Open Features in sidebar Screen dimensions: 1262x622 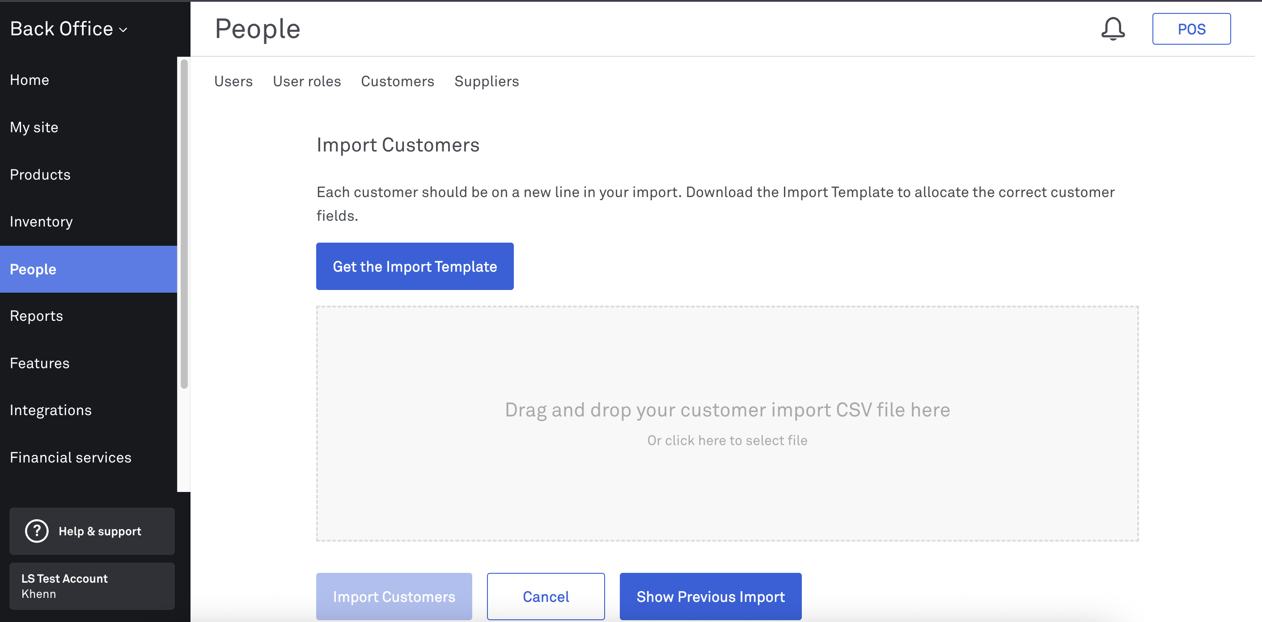[x=88, y=363]
